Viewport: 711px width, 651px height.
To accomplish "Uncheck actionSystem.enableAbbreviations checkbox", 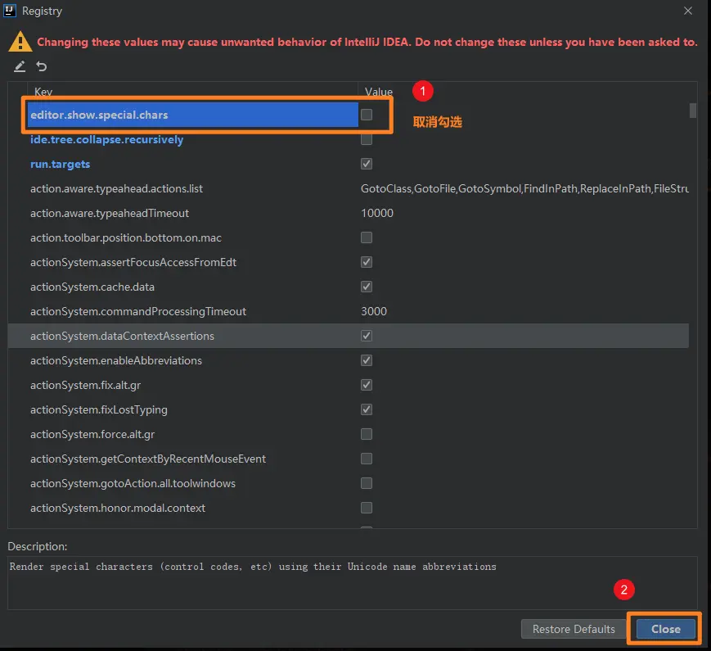I will coord(367,360).
